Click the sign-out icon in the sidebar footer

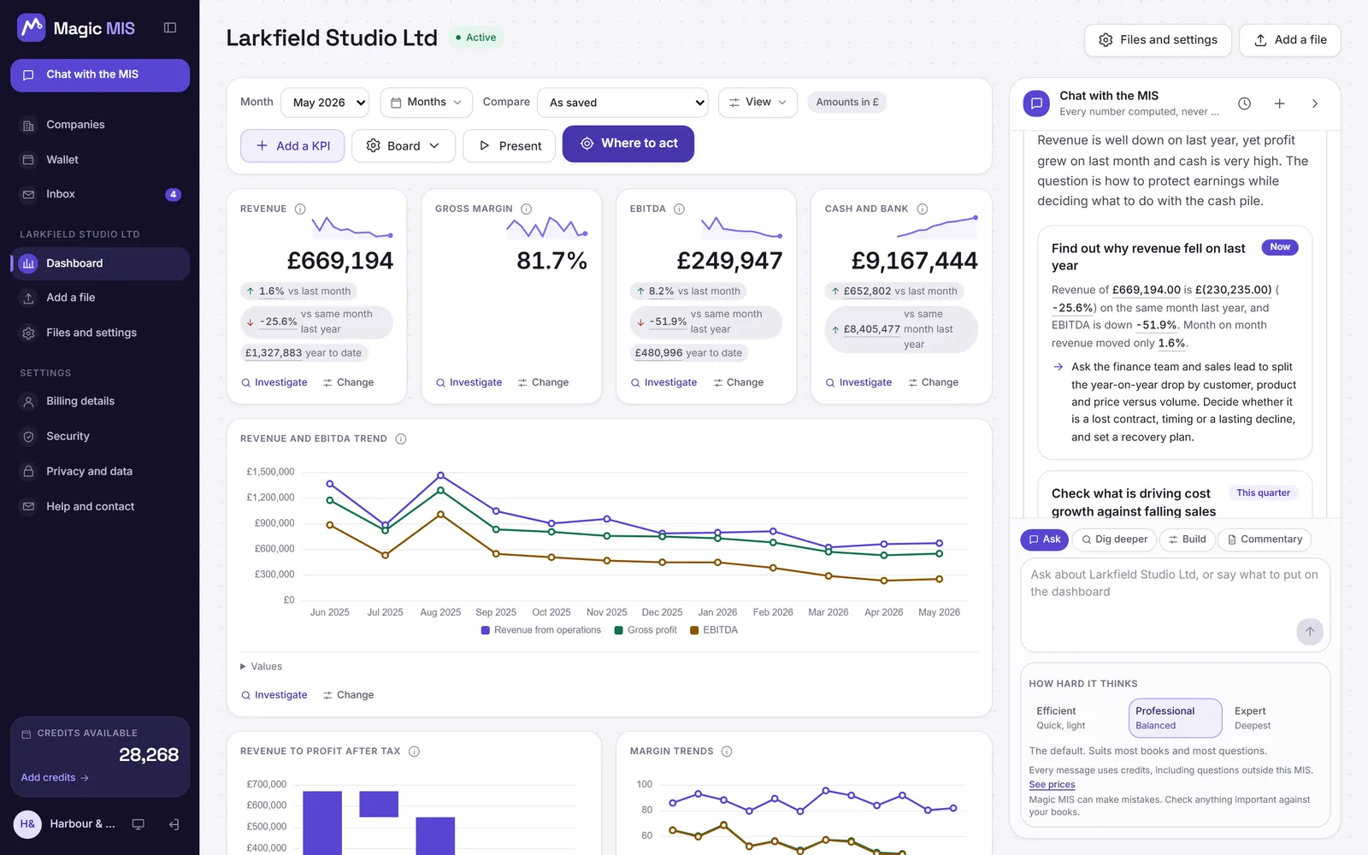[174, 824]
